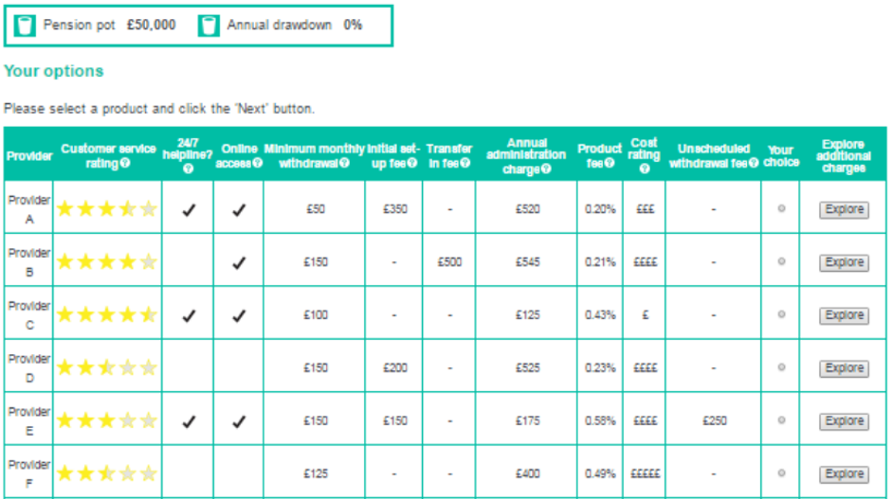Open the Cost rating help icon

click(644, 169)
